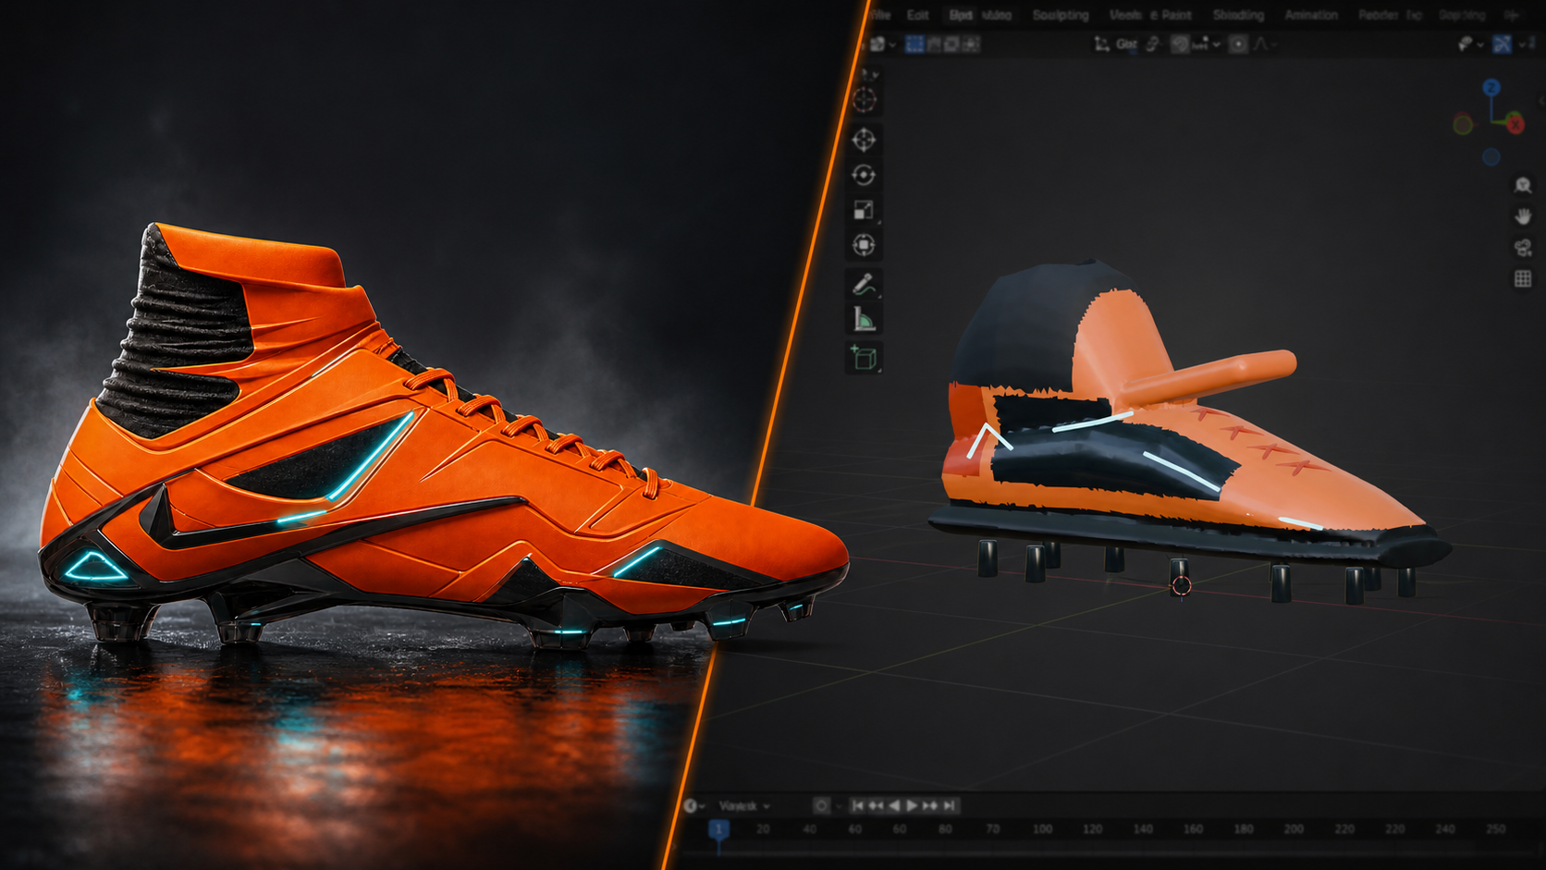Image resolution: width=1546 pixels, height=870 pixels.
Task: Click frame 140 on the timeline ruler
Action: [x=1143, y=829]
